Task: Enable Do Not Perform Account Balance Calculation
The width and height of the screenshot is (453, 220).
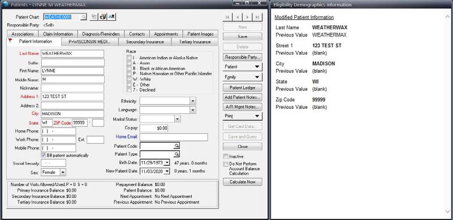Action: 226,164
